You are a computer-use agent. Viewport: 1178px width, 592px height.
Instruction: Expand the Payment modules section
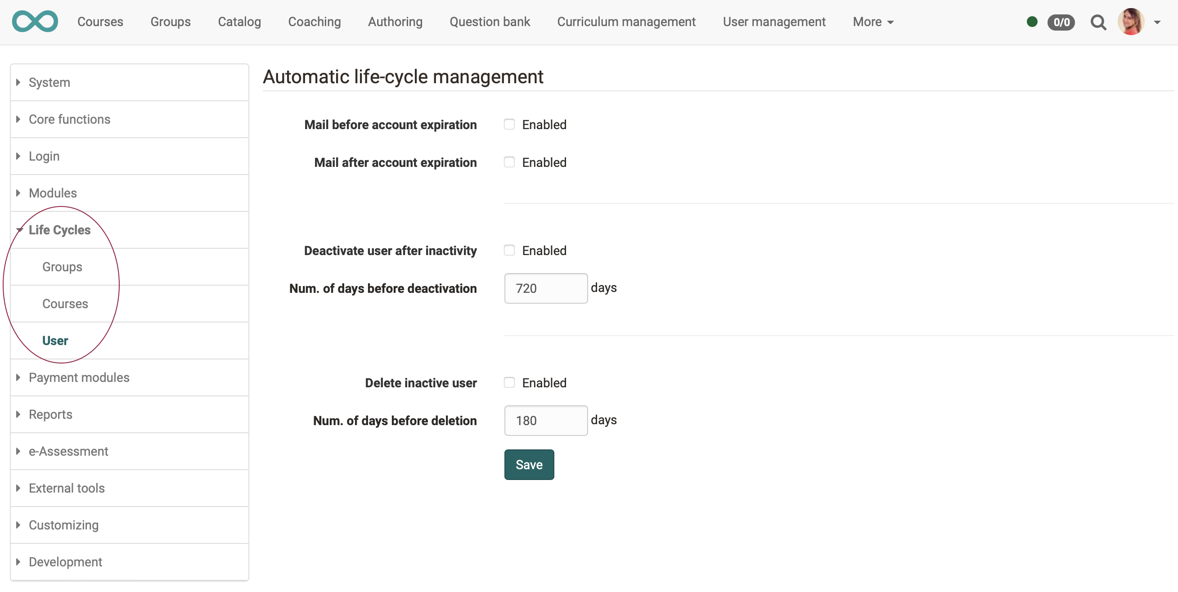(x=79, y=377)
